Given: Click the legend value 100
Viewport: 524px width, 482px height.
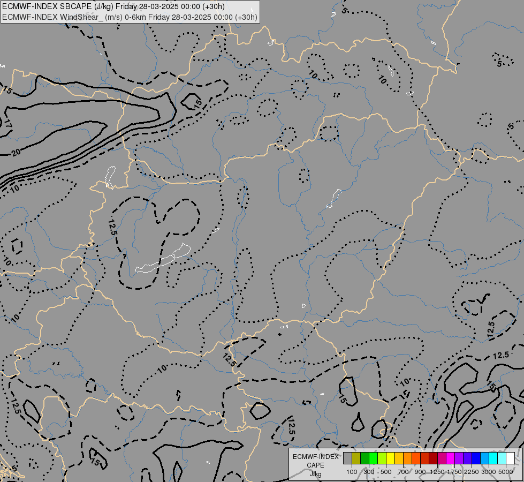Looking at the screenshot, I should tap(352, 472).
